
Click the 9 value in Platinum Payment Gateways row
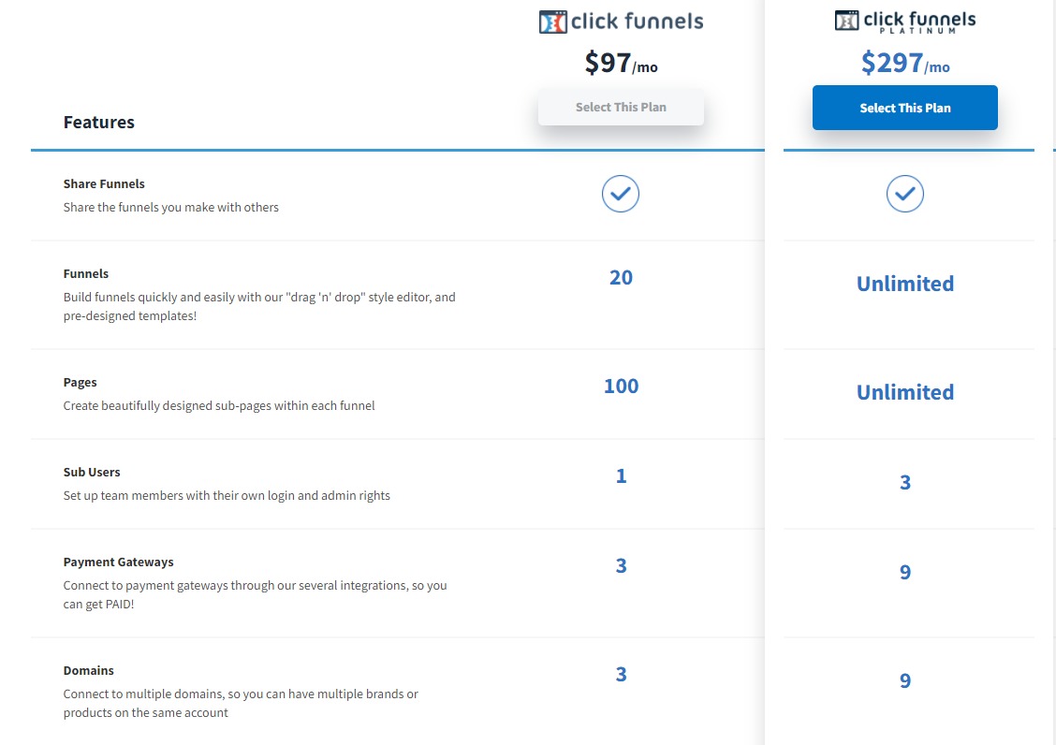pyautogui.click(x=905, y=573)
